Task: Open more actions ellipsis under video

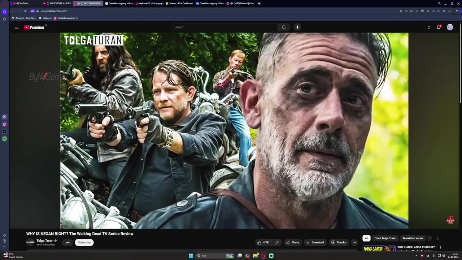Action: 354,242
